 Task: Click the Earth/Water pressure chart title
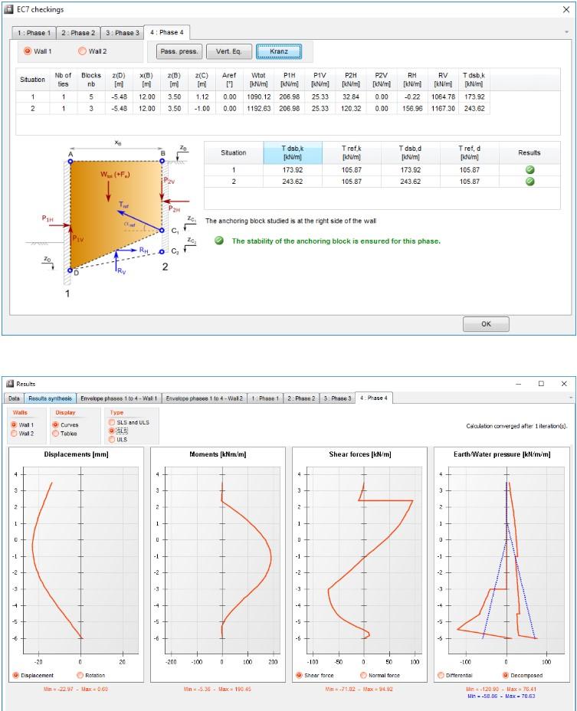click(502, 454)
